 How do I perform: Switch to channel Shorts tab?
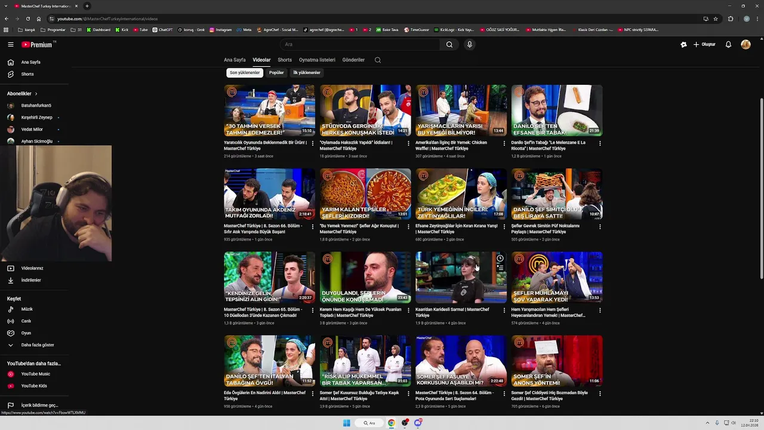coord(285,60)
